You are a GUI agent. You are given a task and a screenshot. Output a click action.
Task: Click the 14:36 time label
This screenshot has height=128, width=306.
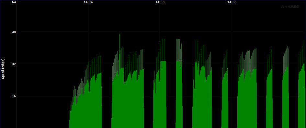(x=232, y=2)
